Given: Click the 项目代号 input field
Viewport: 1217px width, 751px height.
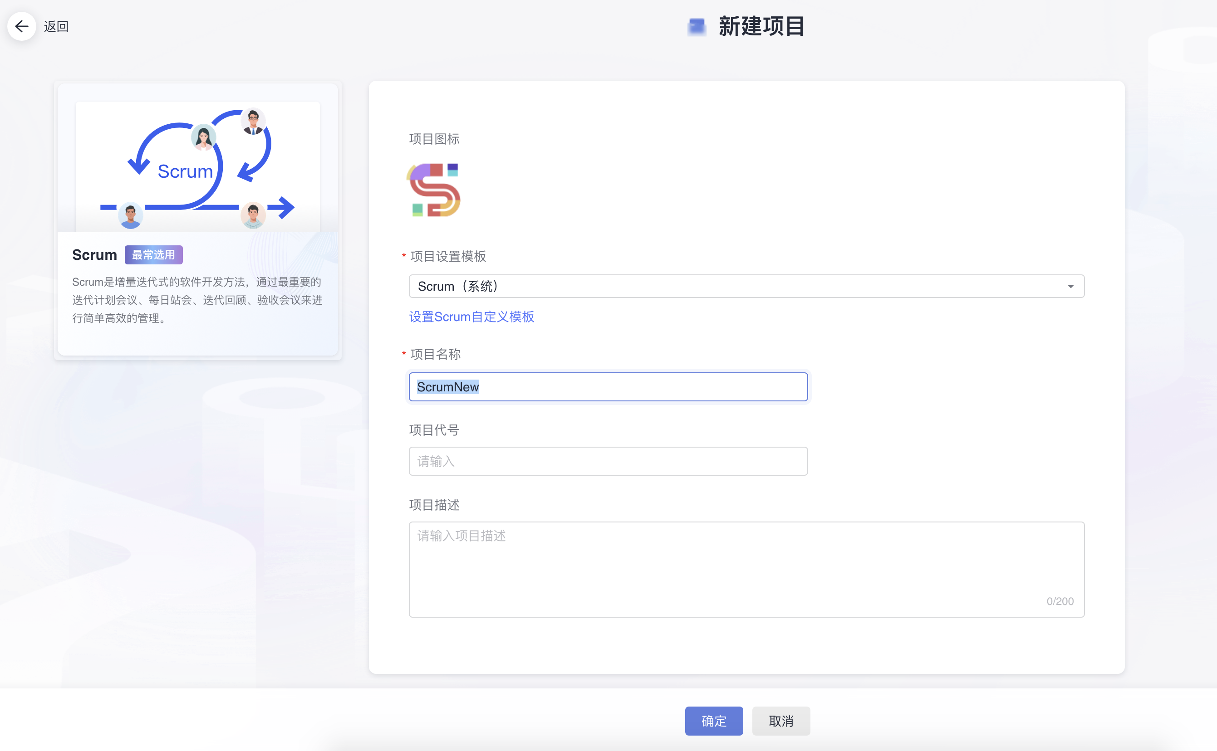Looking at the screenshot, I should (608, 461).
